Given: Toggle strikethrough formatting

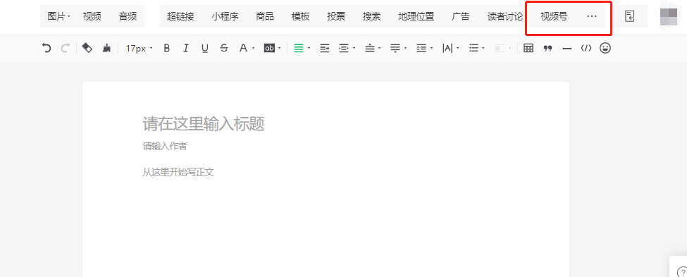Looking at the screenshot, I should coord(224,48).
